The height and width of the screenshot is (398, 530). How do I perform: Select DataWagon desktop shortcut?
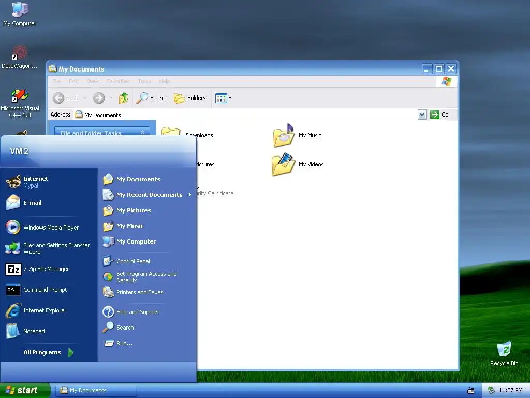tap(19, 57)
